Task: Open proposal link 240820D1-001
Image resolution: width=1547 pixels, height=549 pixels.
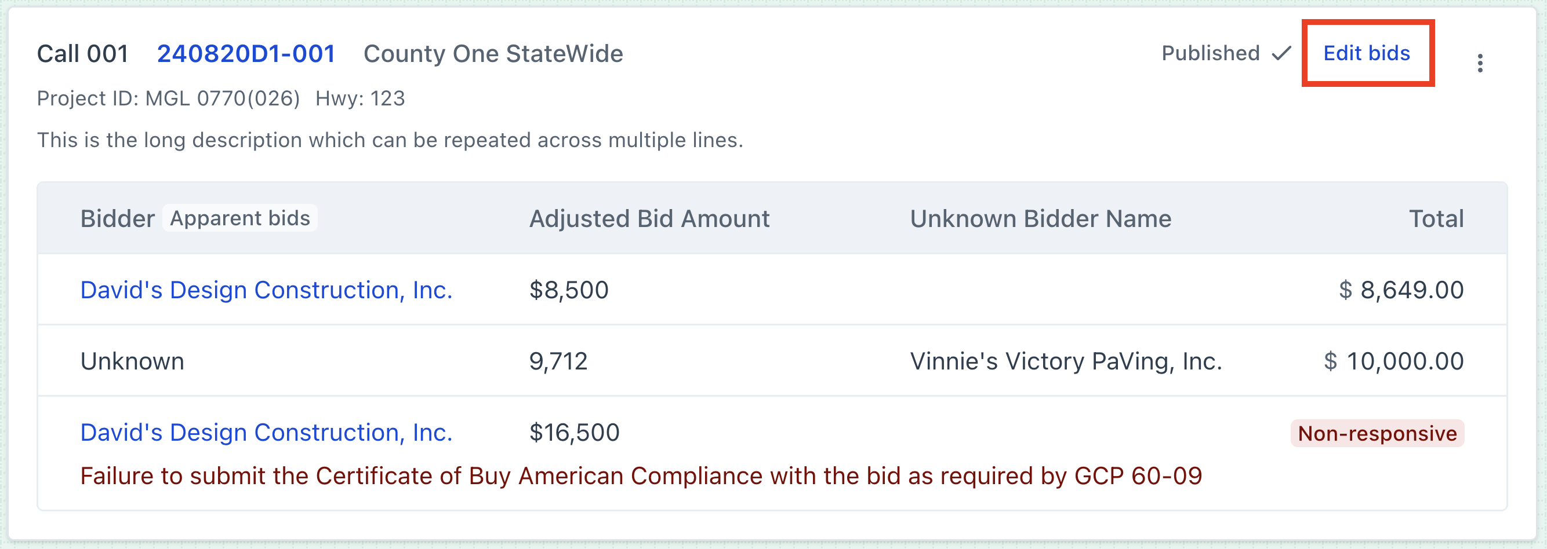Action: coord(246,54)
